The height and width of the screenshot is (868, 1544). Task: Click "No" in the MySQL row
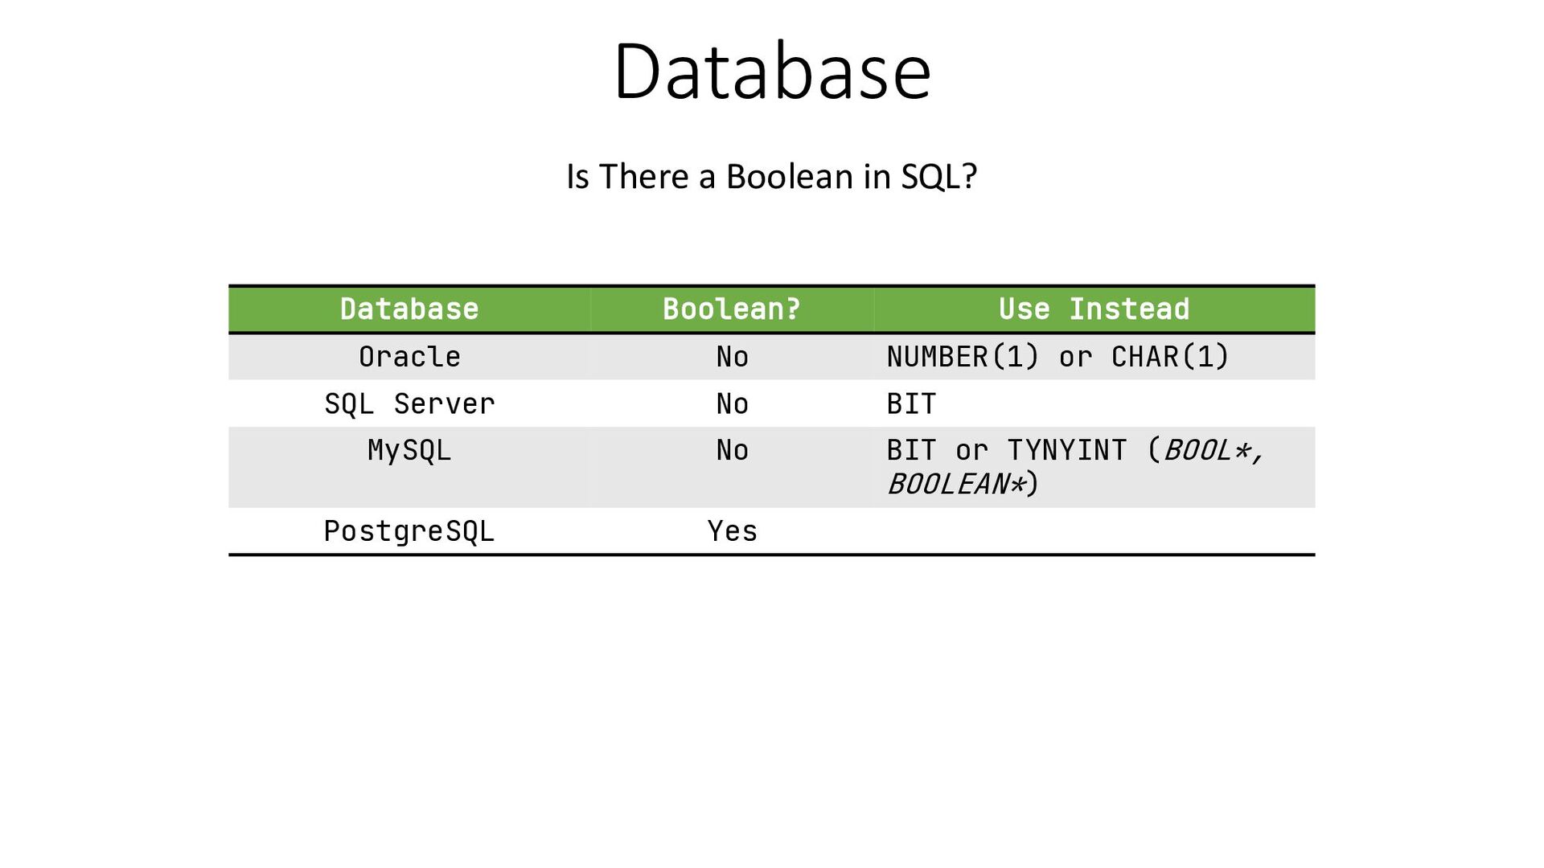[x=732, y=450]
